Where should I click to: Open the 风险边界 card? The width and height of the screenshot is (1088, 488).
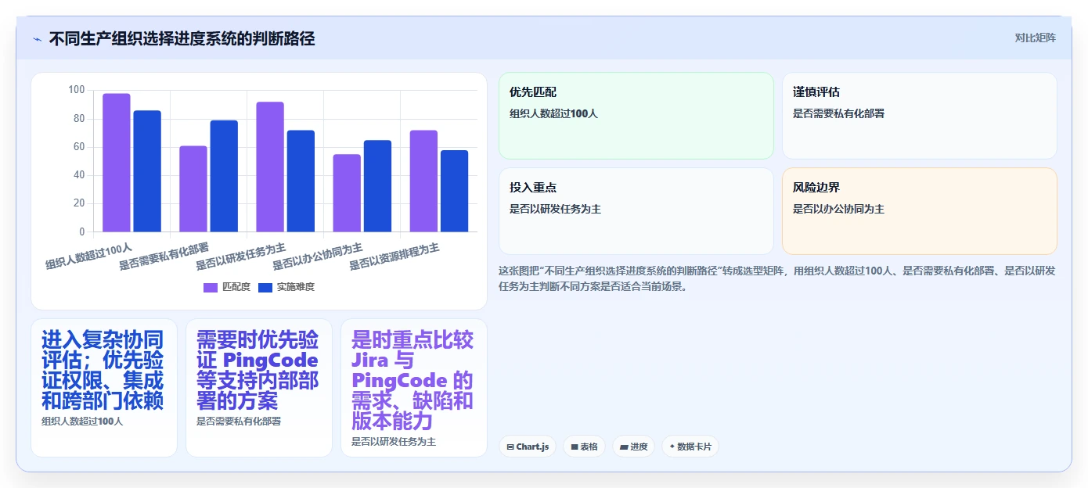(x=920, y=211)
